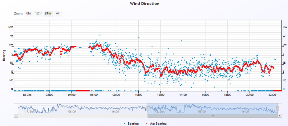288x126 pixels.
Task: Click the navigator scrollbar thumb
Action: [213, 116]
